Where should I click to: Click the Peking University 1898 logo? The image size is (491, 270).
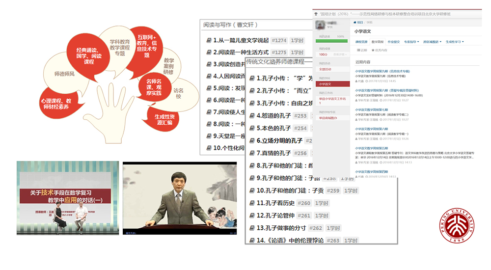457,225
